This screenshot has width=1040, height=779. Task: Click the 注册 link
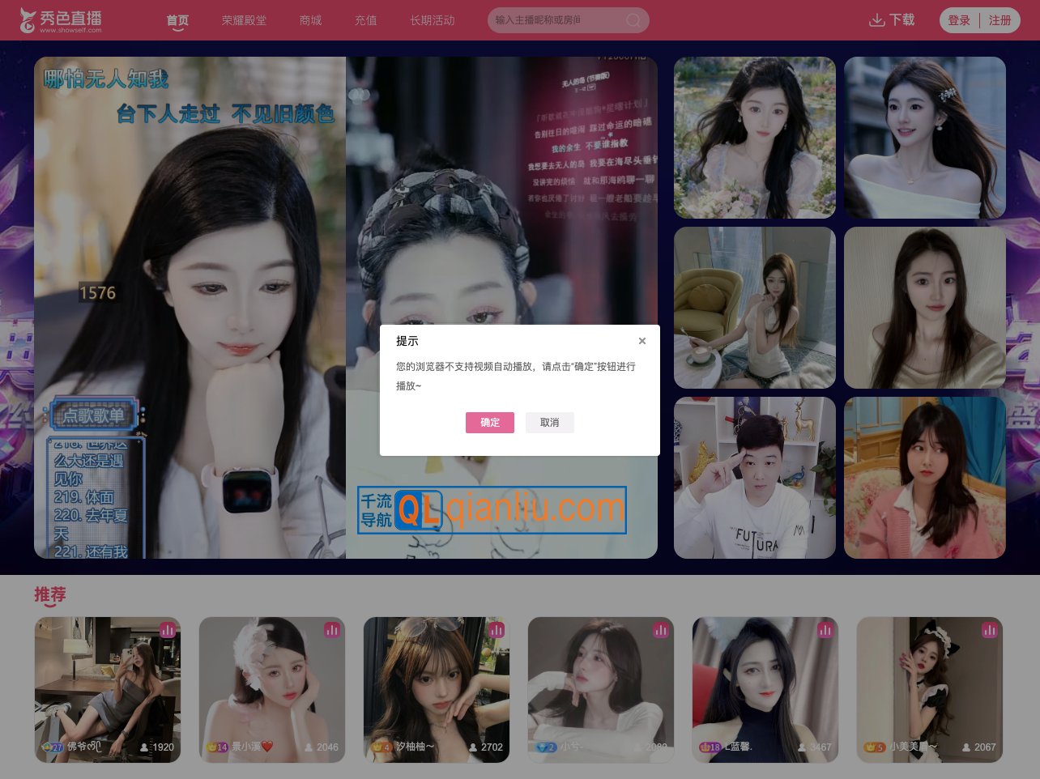(1000, 20)
